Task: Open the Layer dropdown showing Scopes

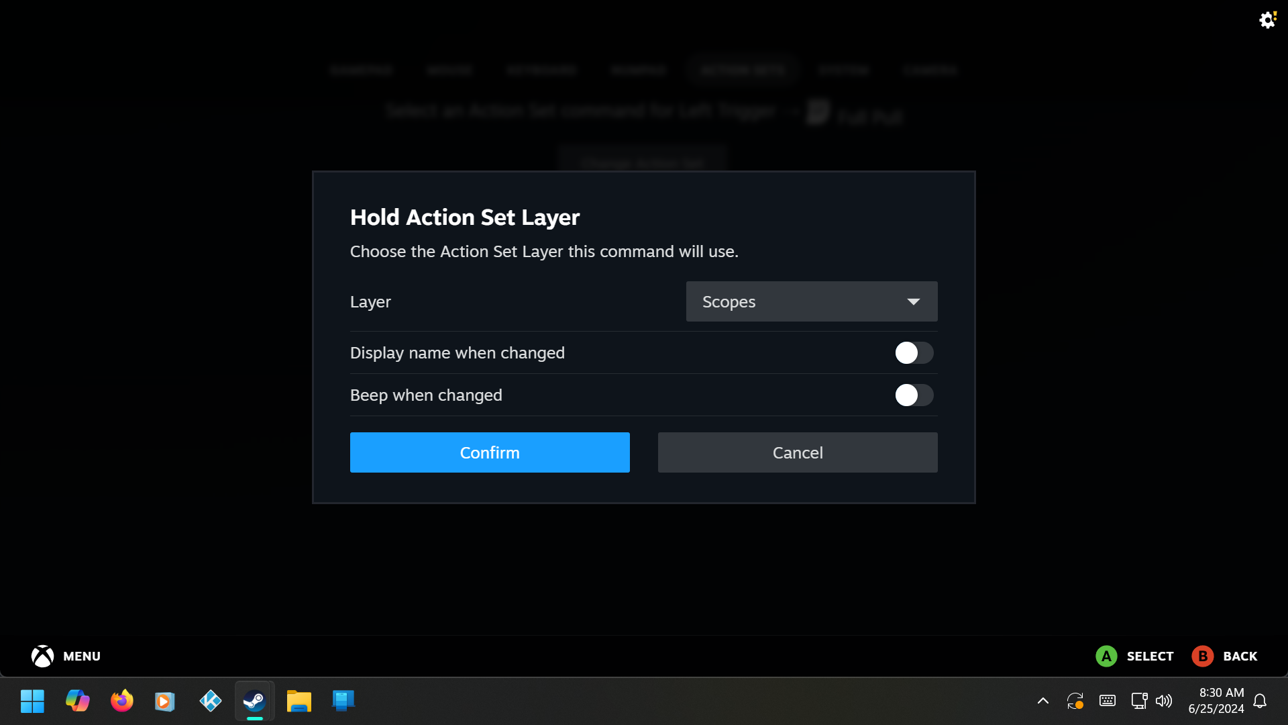Action: pyautogui.click(x=811, y=301)
